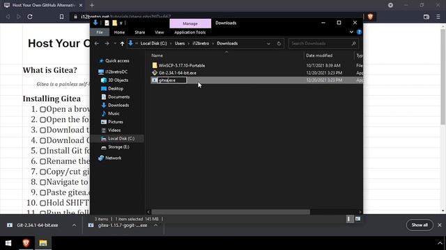
Task: Open a new browser tab
Action: [x=92, y=5]
